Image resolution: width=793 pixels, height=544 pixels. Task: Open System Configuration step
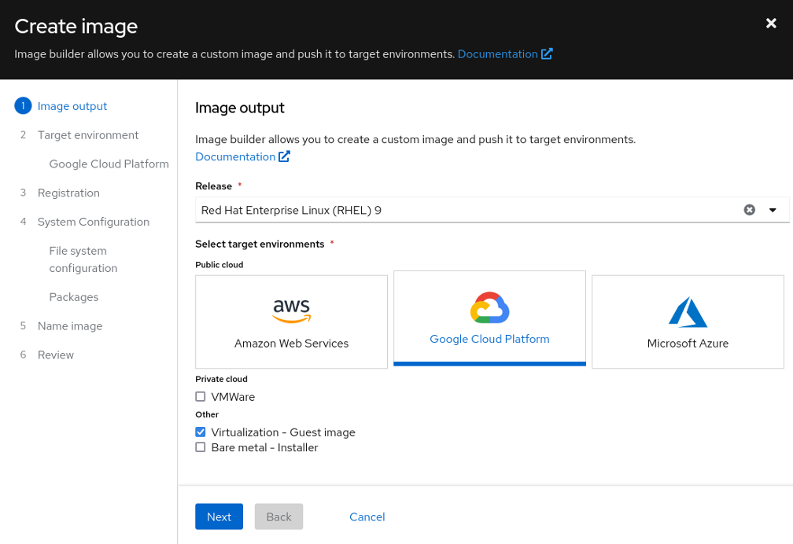tap(93, 222)
